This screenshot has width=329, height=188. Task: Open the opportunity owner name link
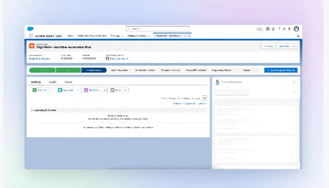[x=118, y=59]
